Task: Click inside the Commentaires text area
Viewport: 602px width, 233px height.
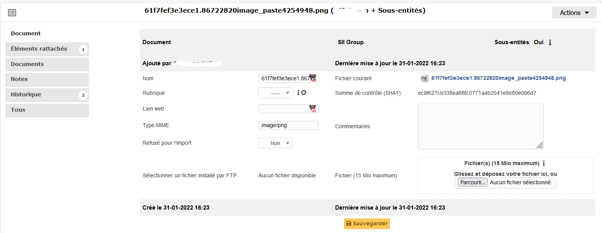Action: point(480,127)
